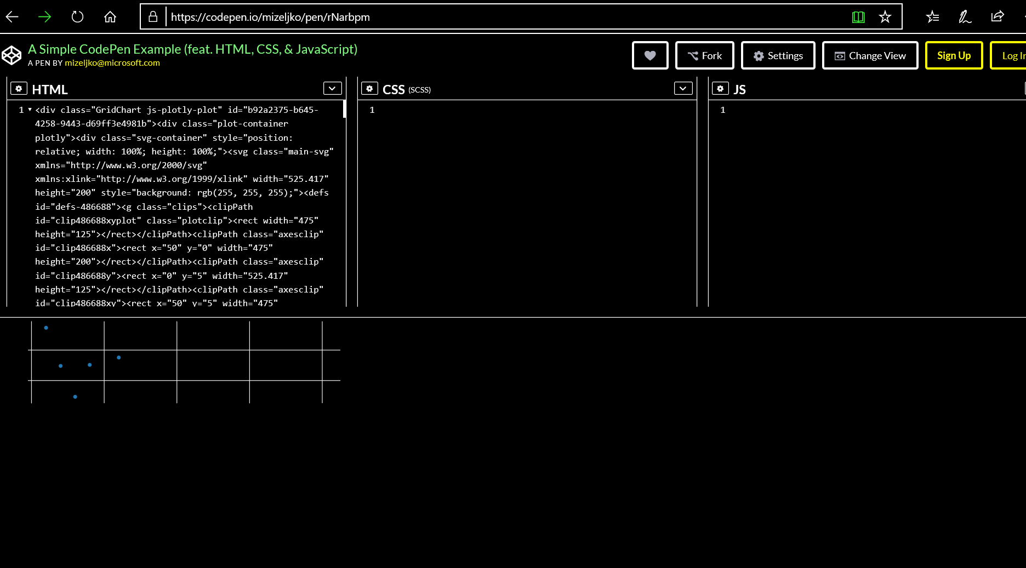Click the add notes pen icon

[x=965, y=17]
